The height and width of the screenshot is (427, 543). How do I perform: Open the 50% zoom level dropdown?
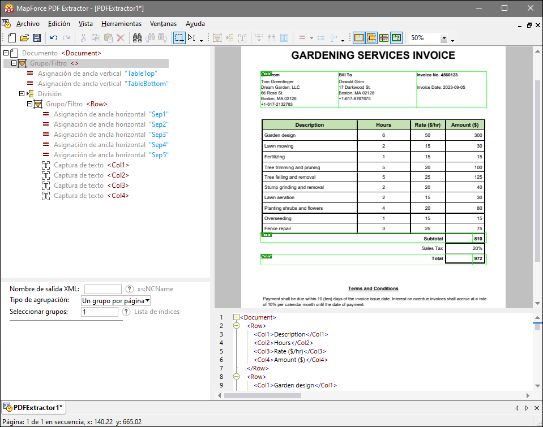[x=444, y=38]
